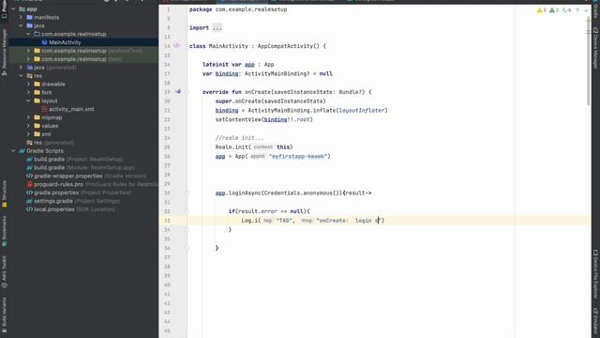Toggle fold marker at line 32 if statement
Image resolution: width=600 pixels, height=338 pixels.
click(187, 211)
